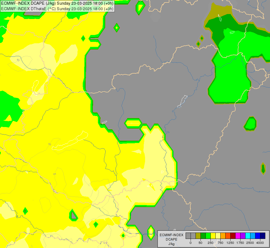This screenshot has width=270, height=248.
Task: Click the legend value 250
Action: 210,243
